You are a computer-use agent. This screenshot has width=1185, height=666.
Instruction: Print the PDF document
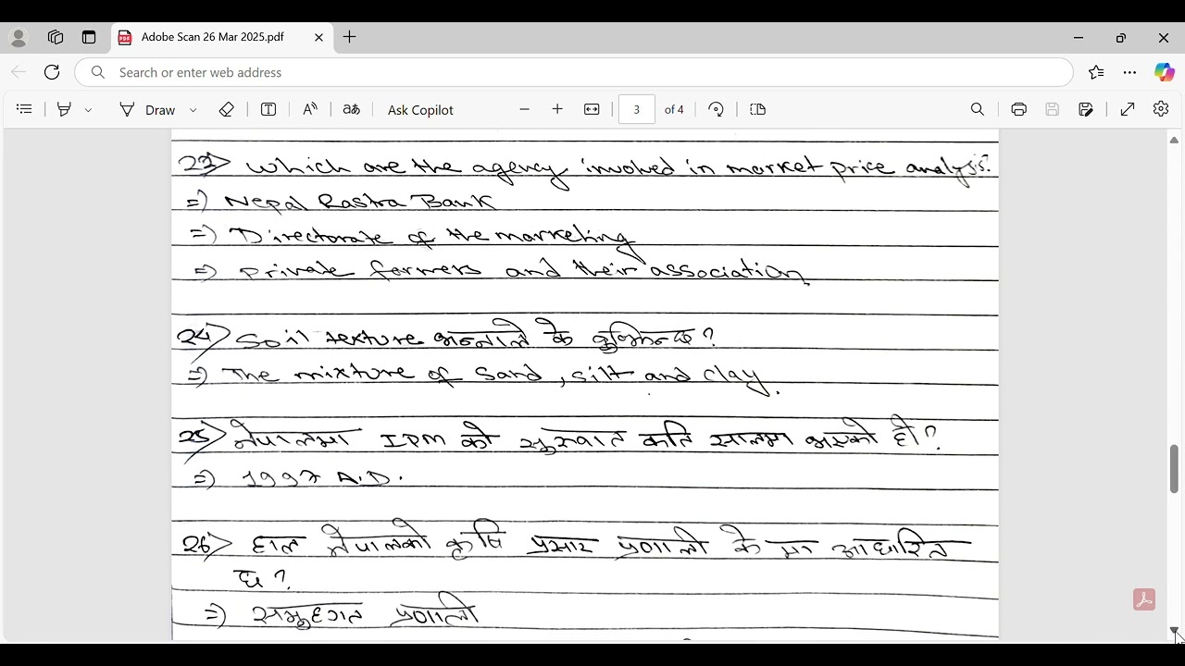(1018, 109)
